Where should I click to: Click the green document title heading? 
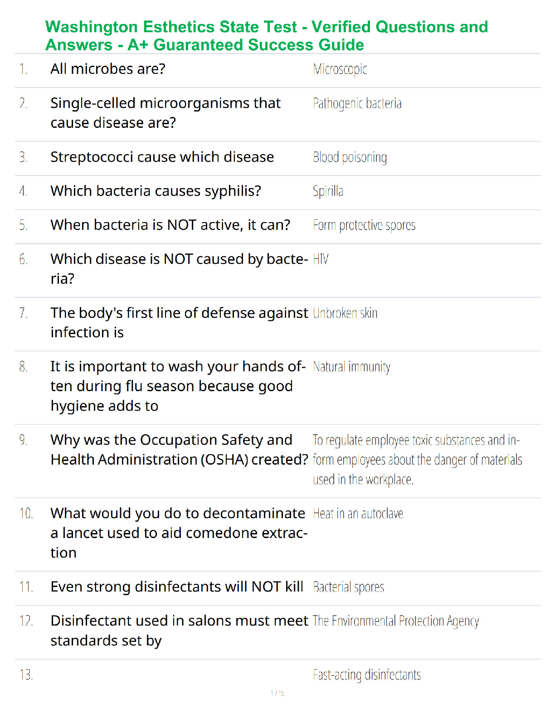coord(267,36)
